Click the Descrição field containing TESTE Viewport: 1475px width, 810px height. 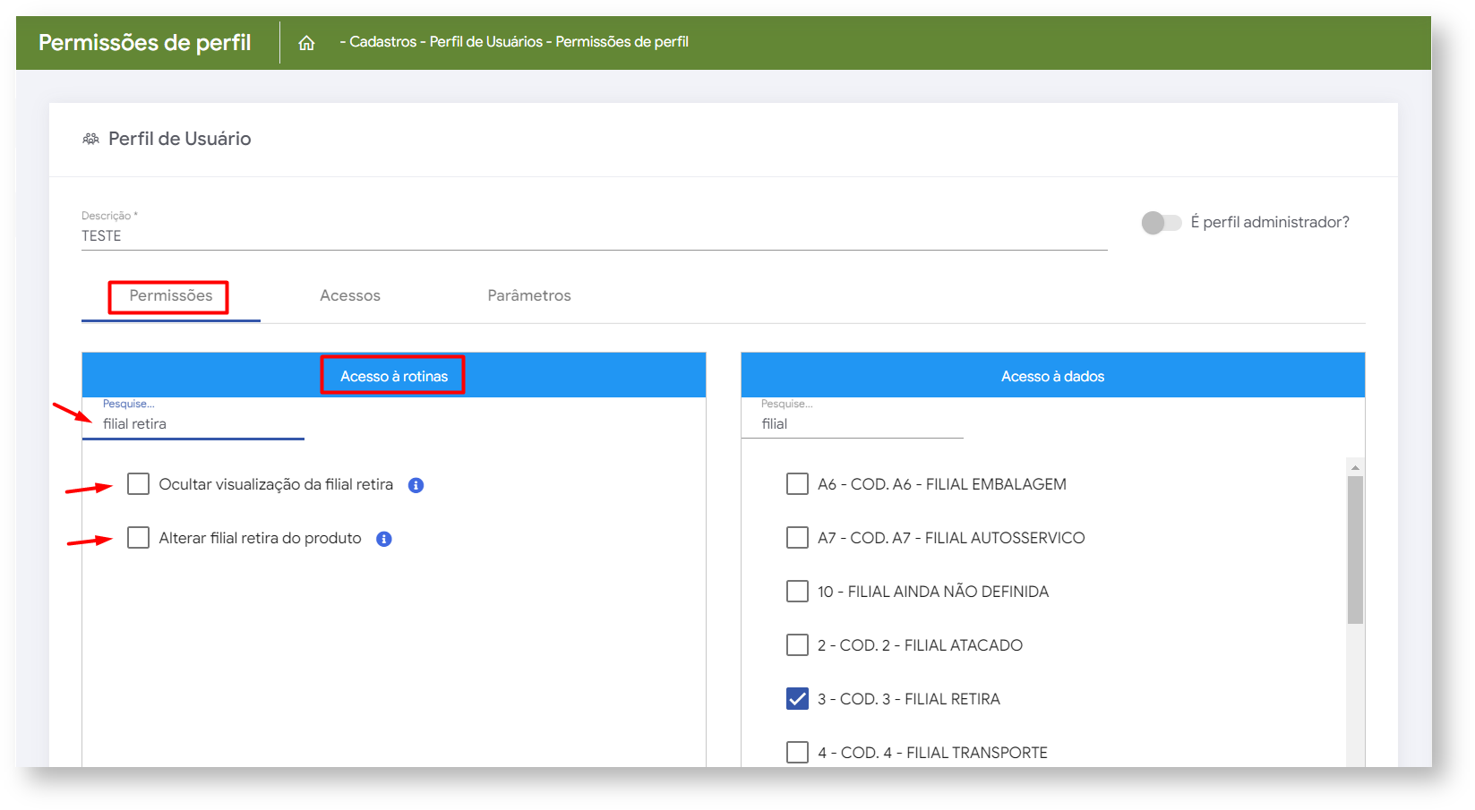(x=591, y=236)
